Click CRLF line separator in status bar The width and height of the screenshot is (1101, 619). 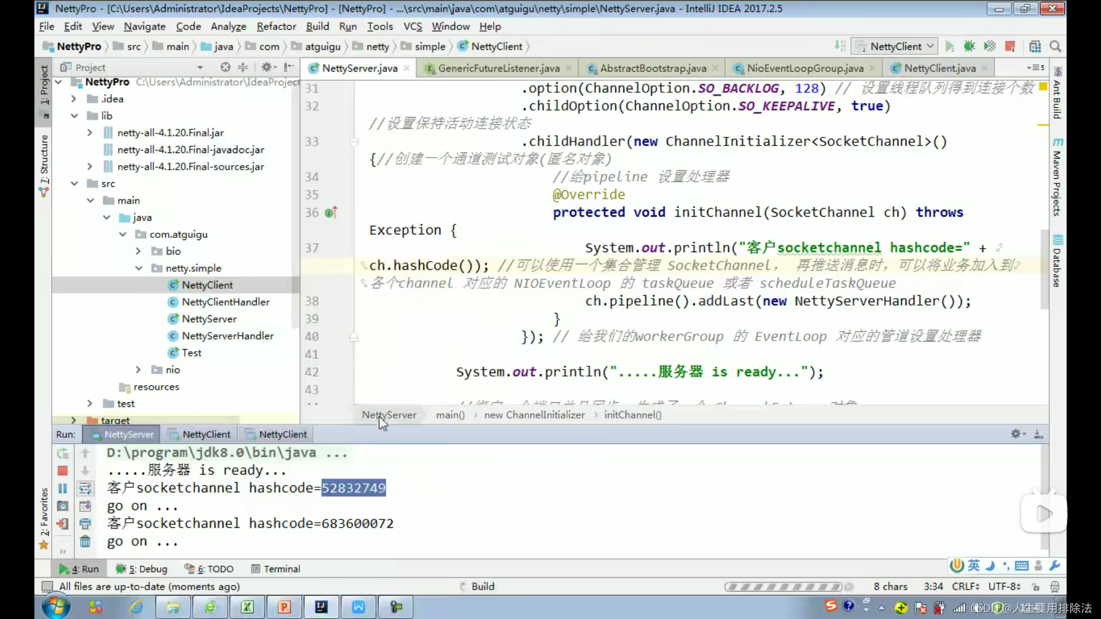tap(966, 586)
